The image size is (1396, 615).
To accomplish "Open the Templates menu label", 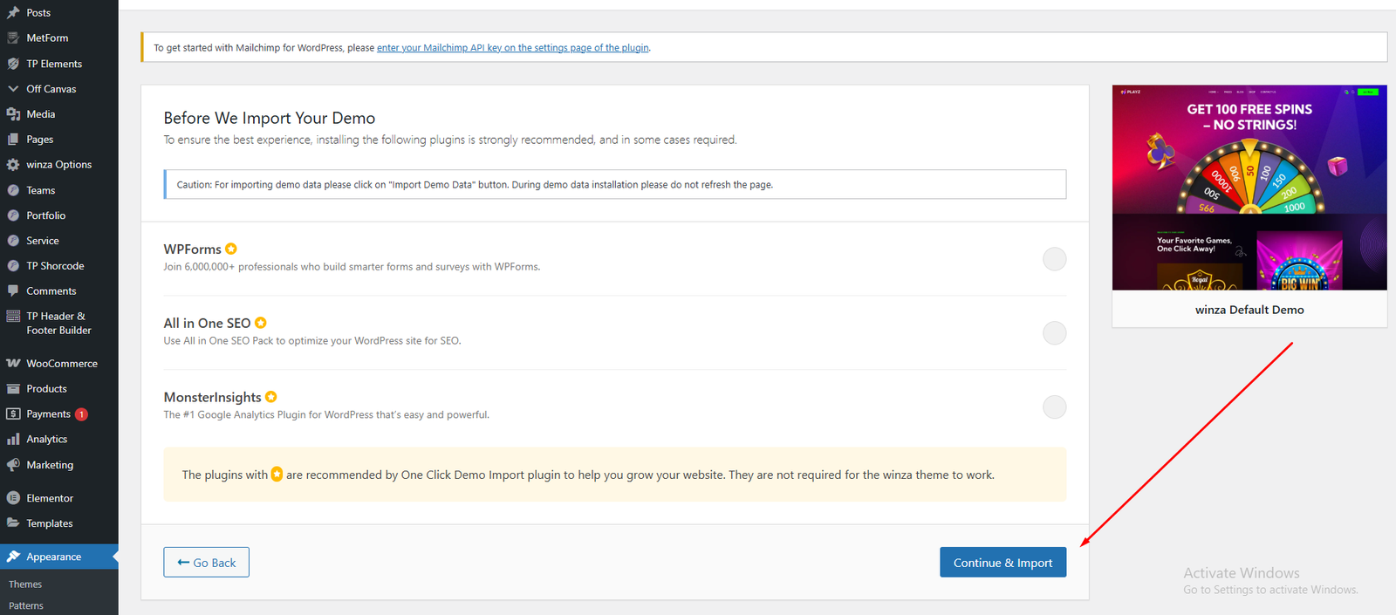I will 50,523.
